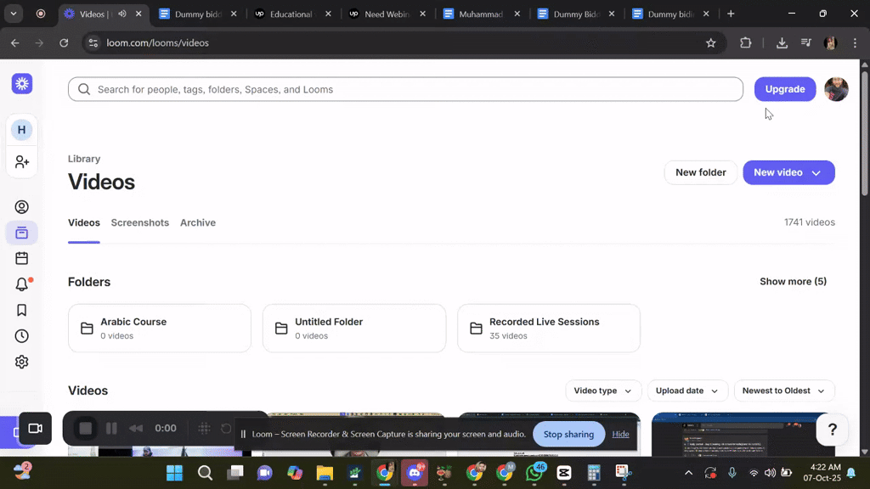Open the Untitled Folder
The width and height of the screenshot is (870, 489).
(354, 329)
